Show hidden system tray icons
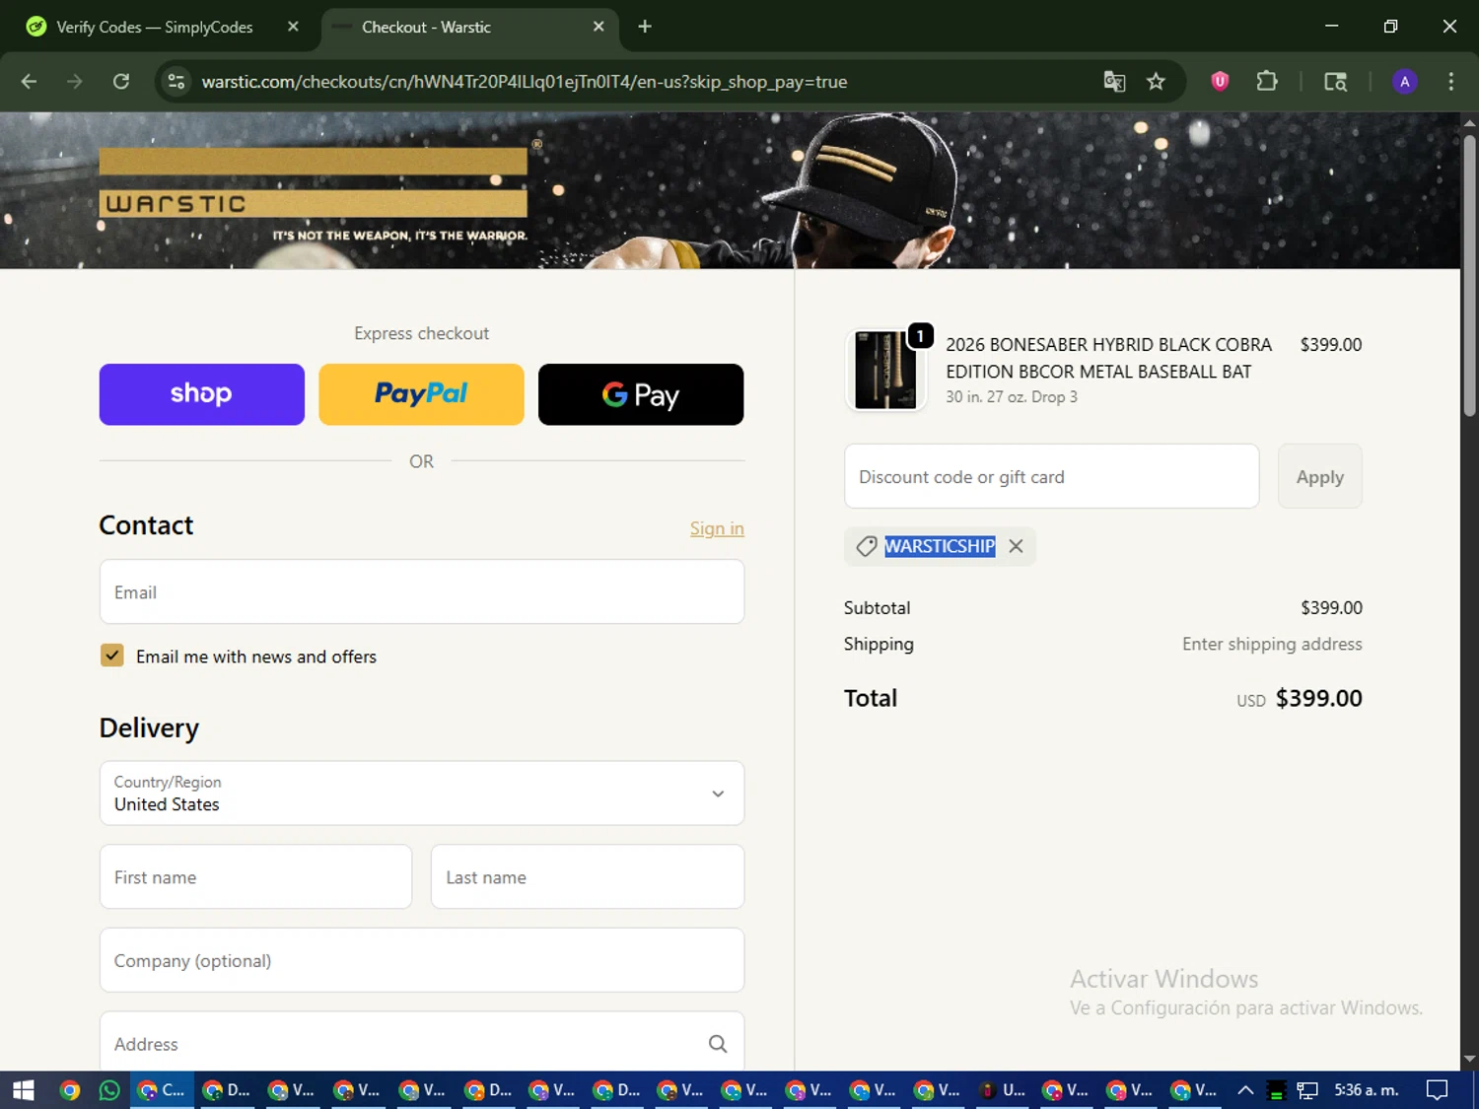 [x=1245, y=1090]
